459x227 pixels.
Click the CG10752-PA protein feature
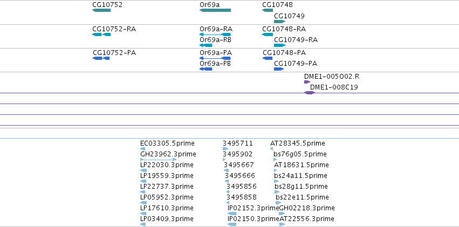click(101, 58)
